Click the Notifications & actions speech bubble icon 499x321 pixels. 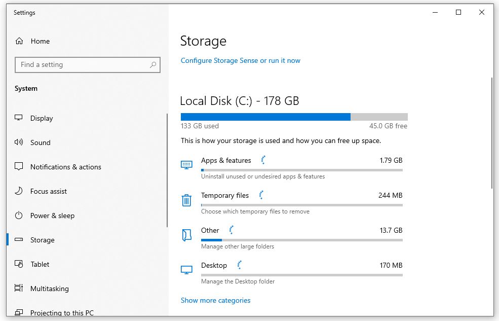point(19,166)
